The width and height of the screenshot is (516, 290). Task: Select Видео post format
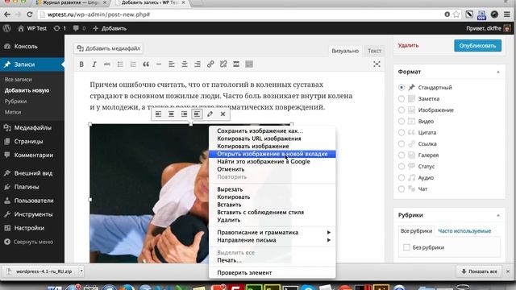pyautogui.click(x=402, y=122)
